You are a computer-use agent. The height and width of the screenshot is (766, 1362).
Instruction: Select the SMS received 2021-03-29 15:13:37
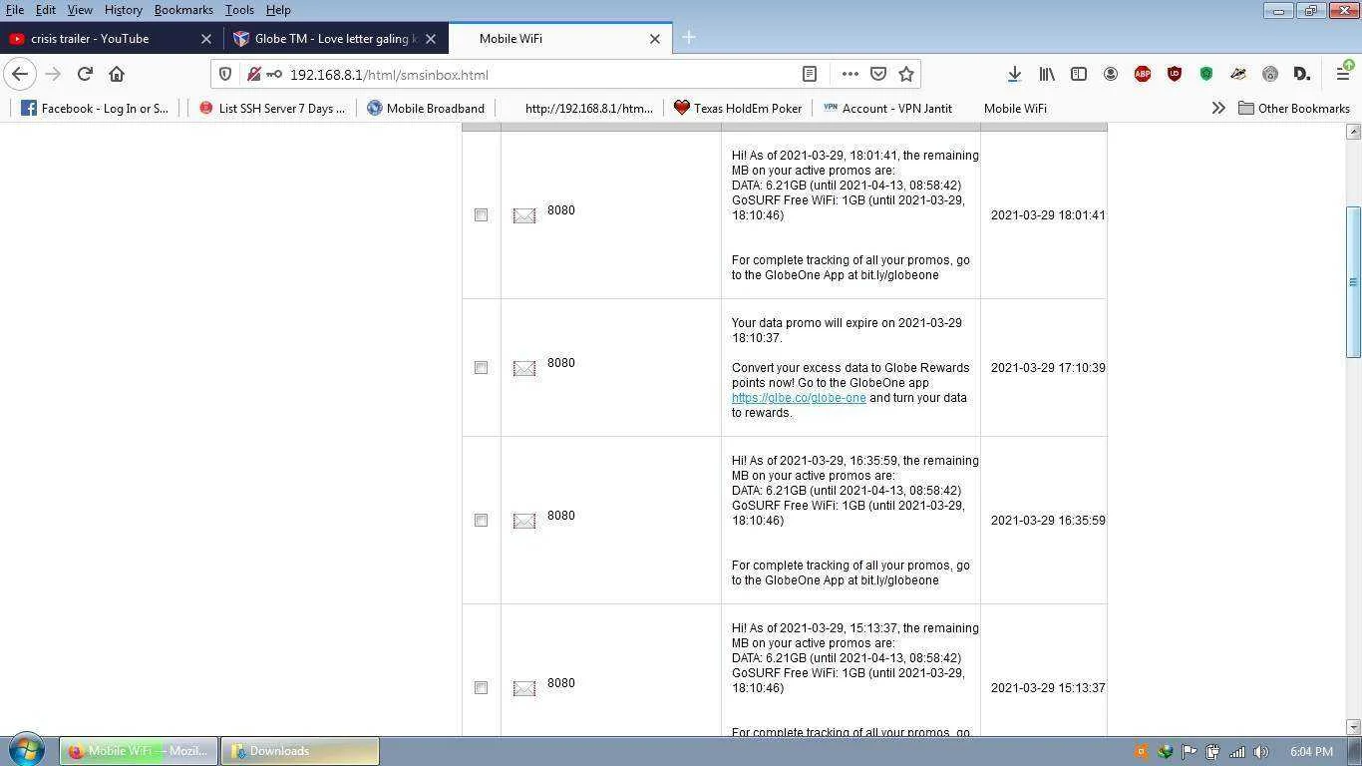click(481, 688)
